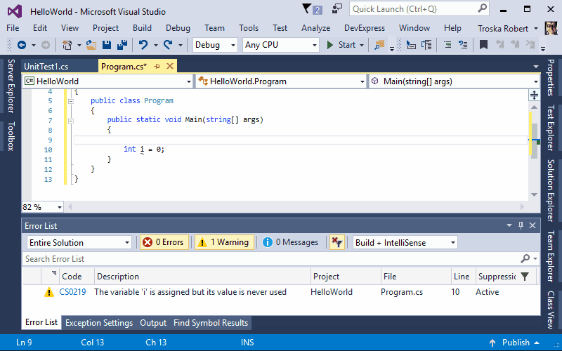Viewport: 562px width, 351px height.
Task: Click the Suppression column filter funnel
Action: coord(525,277)
